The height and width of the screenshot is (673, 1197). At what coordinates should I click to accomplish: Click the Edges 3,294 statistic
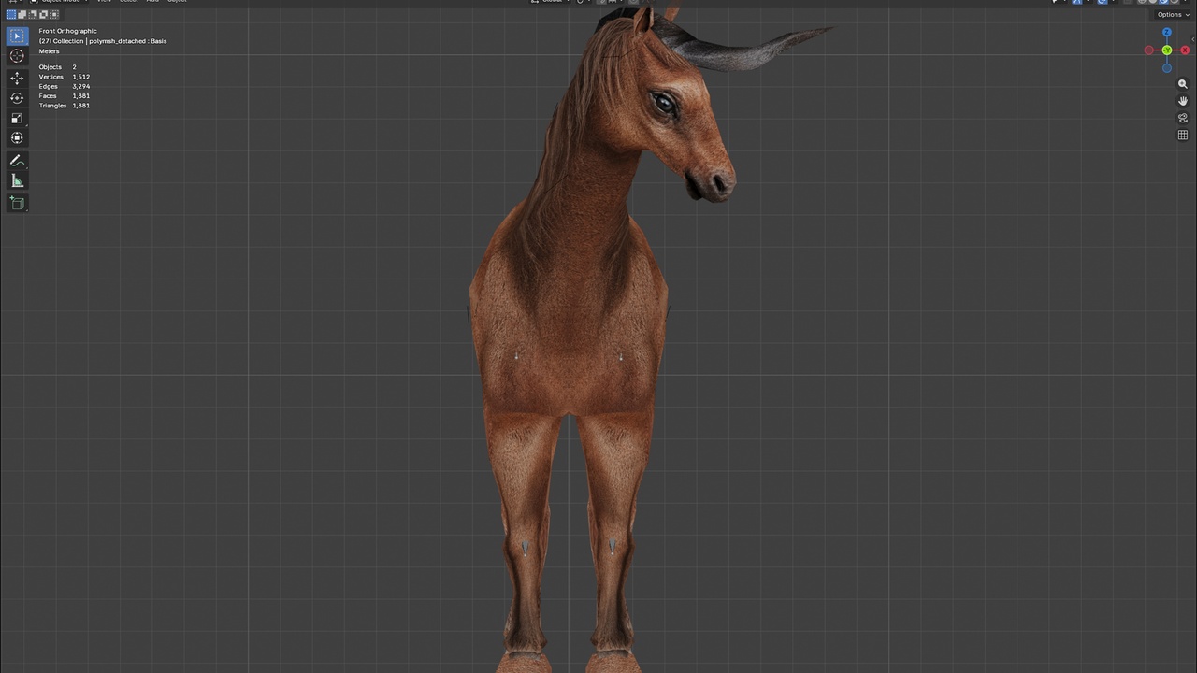pos(65,86)
